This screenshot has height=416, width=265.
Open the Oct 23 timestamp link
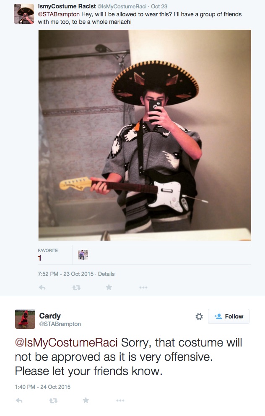pos(159,6)
